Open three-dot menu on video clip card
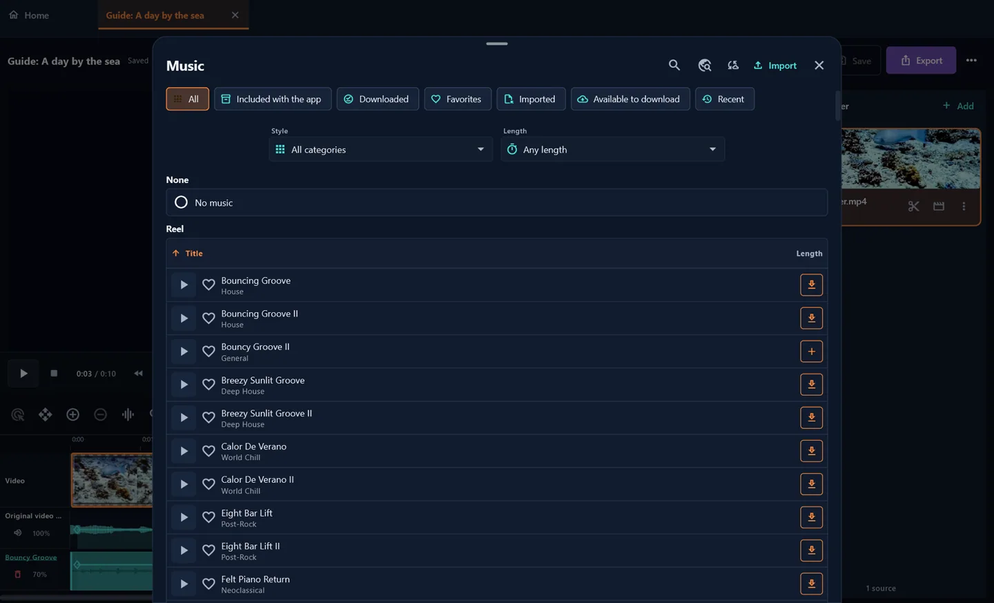The image size is (994, 603). tap(964, 206)
